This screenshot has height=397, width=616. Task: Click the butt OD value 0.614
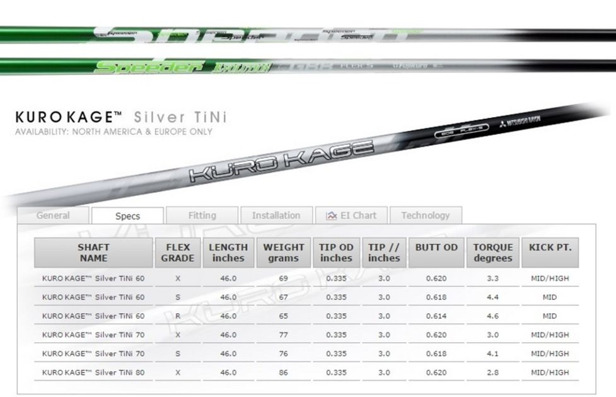click(436, 316)
